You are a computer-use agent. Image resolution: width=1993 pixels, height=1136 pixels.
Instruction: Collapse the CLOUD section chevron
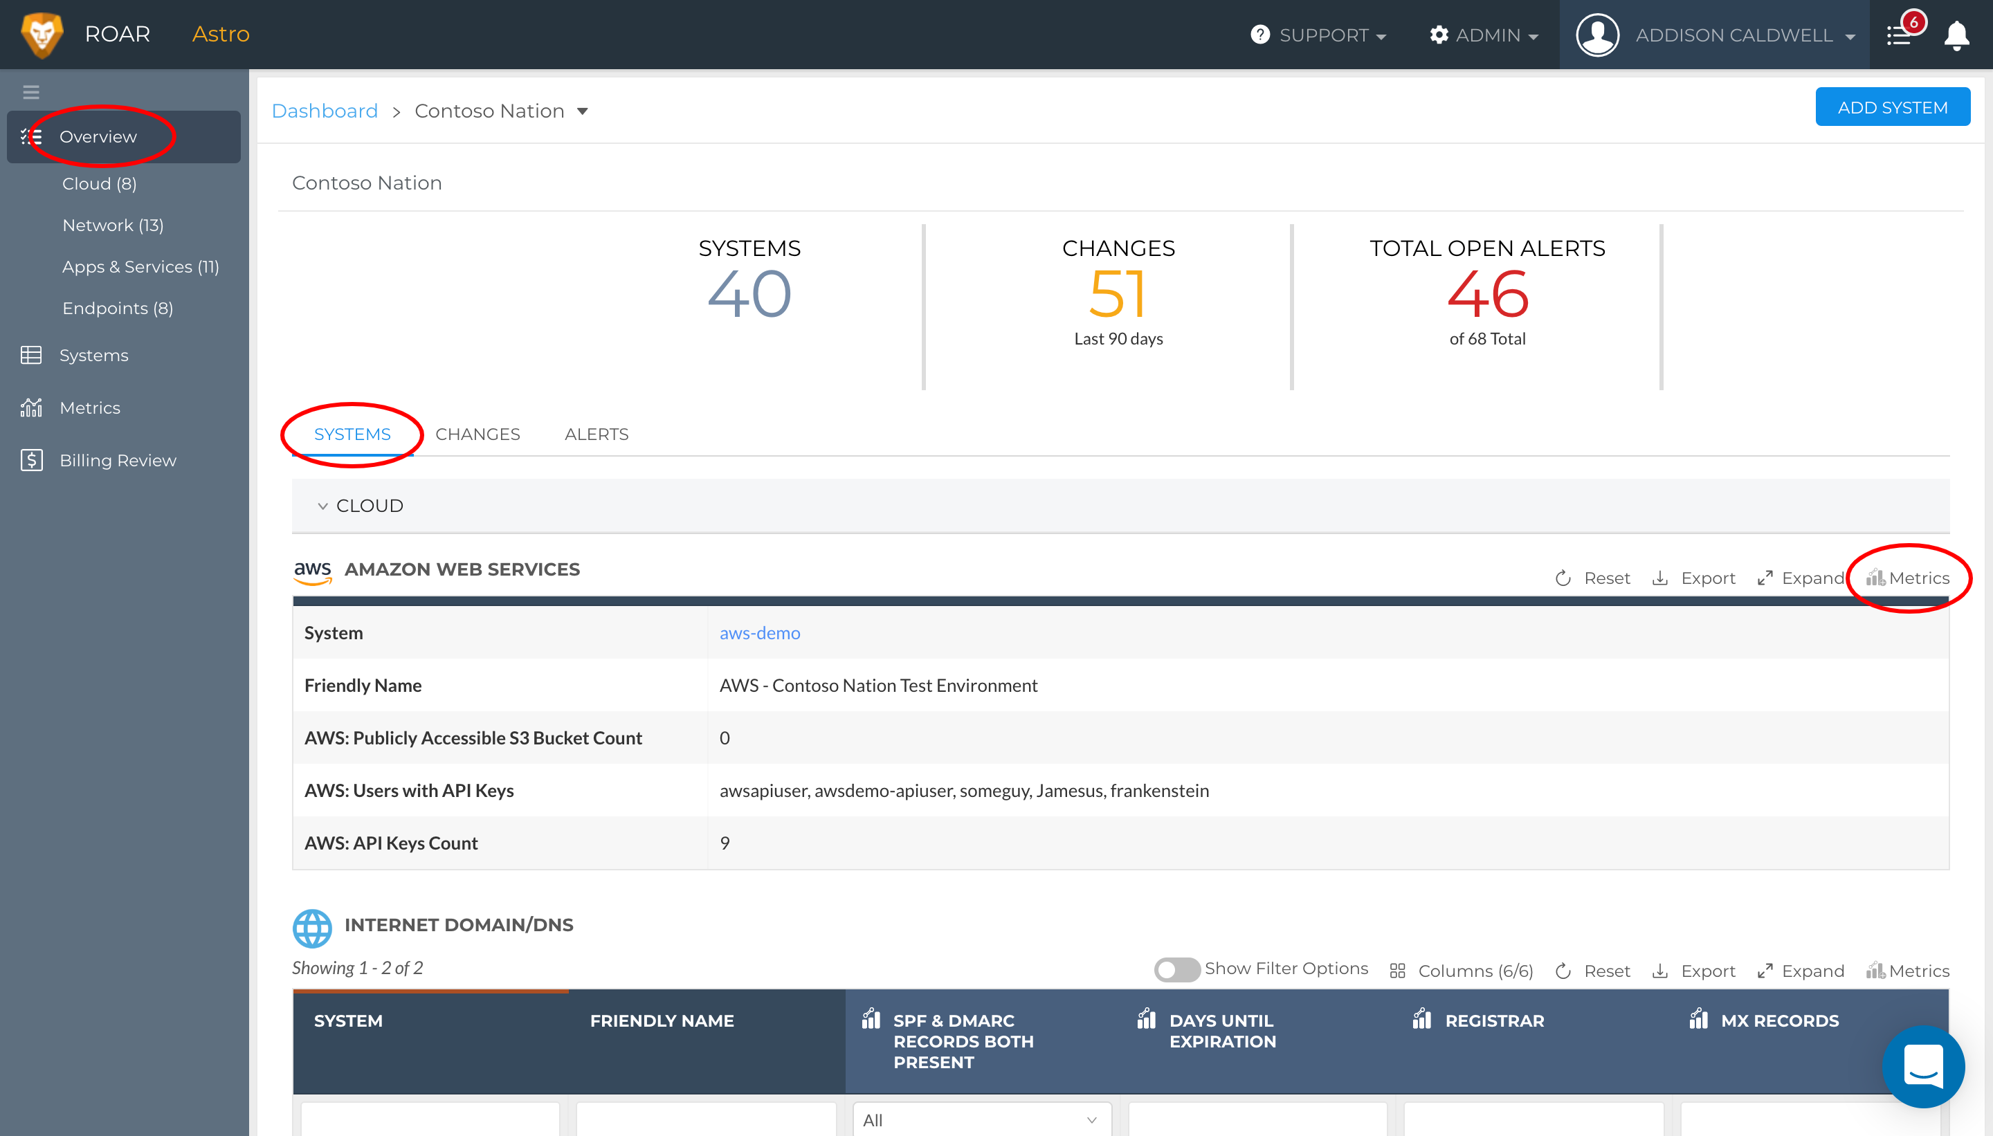(x=322, y=506)
